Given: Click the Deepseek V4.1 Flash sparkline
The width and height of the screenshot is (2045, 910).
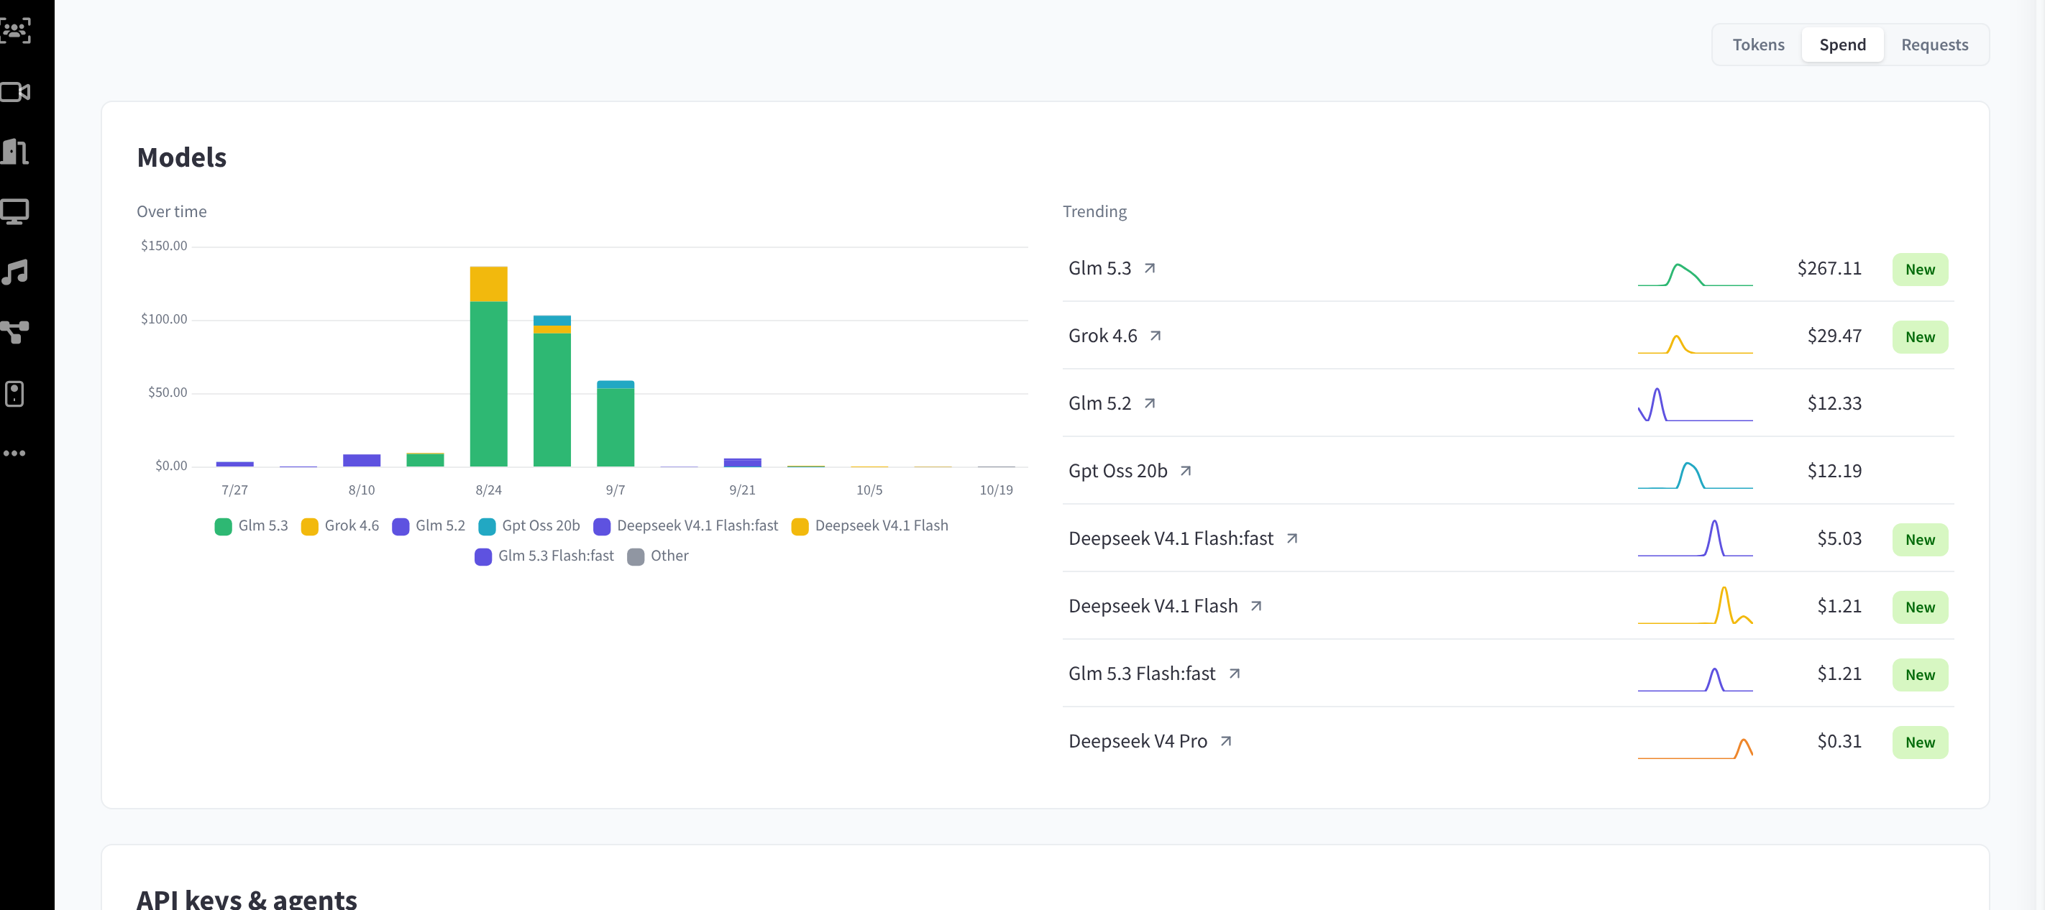Looking at the screenshot, I should pos(1695,605).
